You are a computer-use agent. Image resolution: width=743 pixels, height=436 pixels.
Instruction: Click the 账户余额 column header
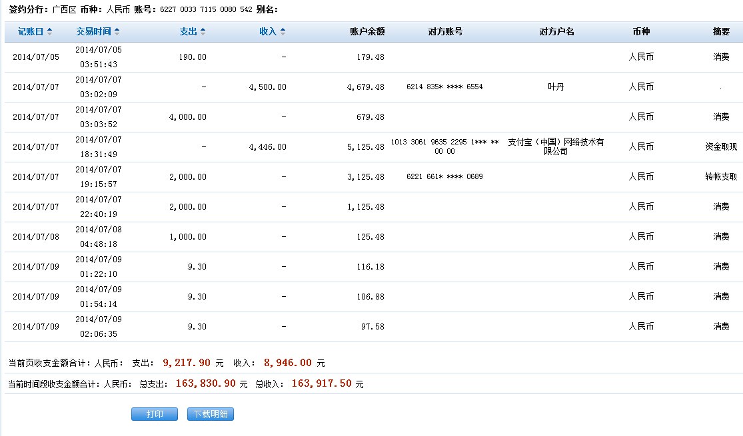pyautogui.click(x=367, y=32)
